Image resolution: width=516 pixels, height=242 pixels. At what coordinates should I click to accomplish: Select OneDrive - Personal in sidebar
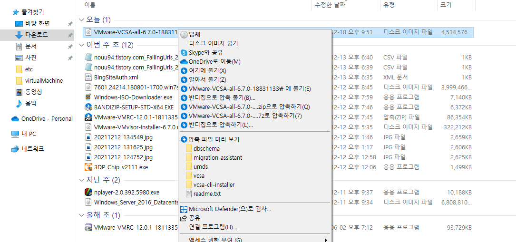click(42, 119)
